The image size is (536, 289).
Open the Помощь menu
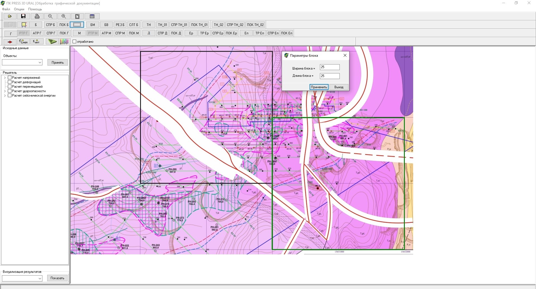(35, 9)
